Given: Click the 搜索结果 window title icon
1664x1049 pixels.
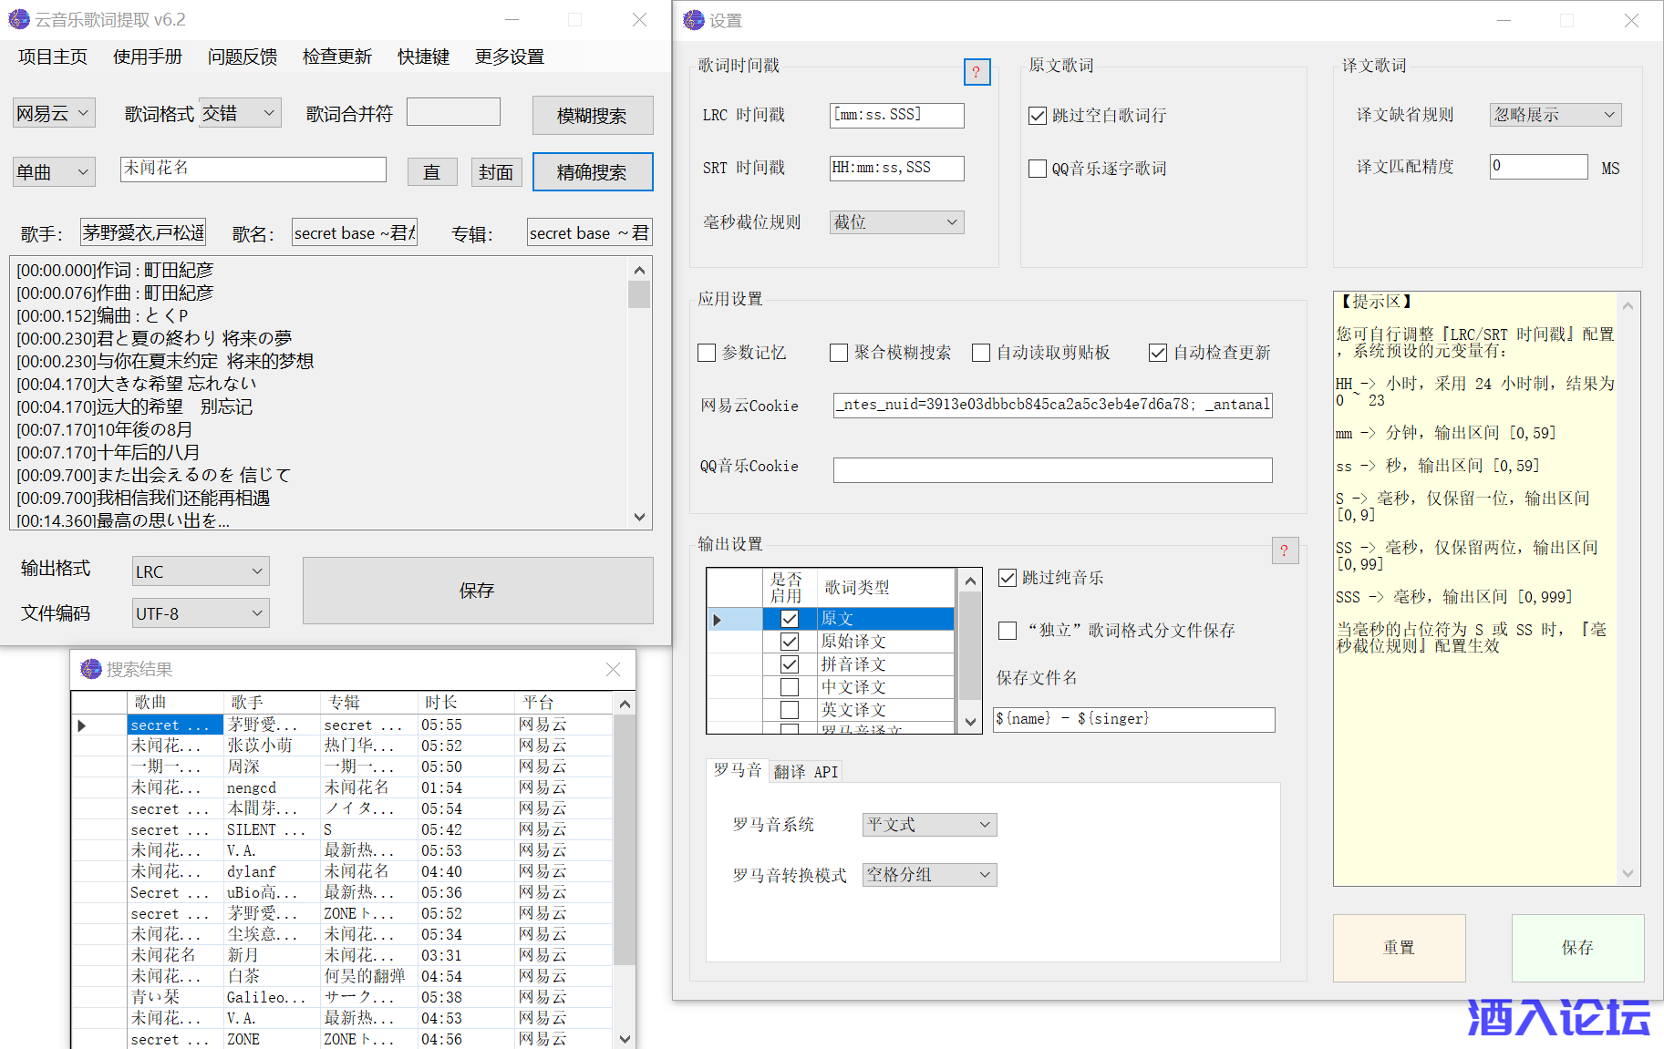Looking at the screenshot, I should (x=91, y=670).
